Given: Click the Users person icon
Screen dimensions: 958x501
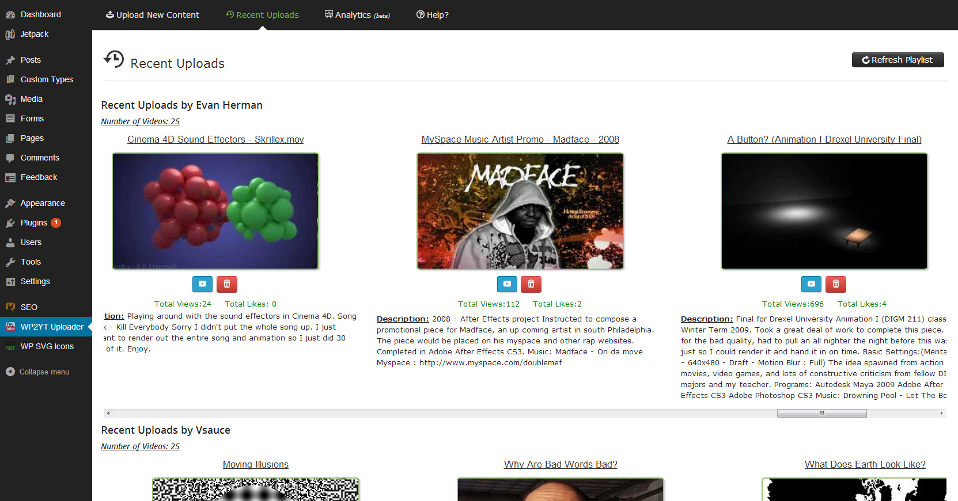Looking at the screenshot, I should pyautogui.click(x=10, y=242).
